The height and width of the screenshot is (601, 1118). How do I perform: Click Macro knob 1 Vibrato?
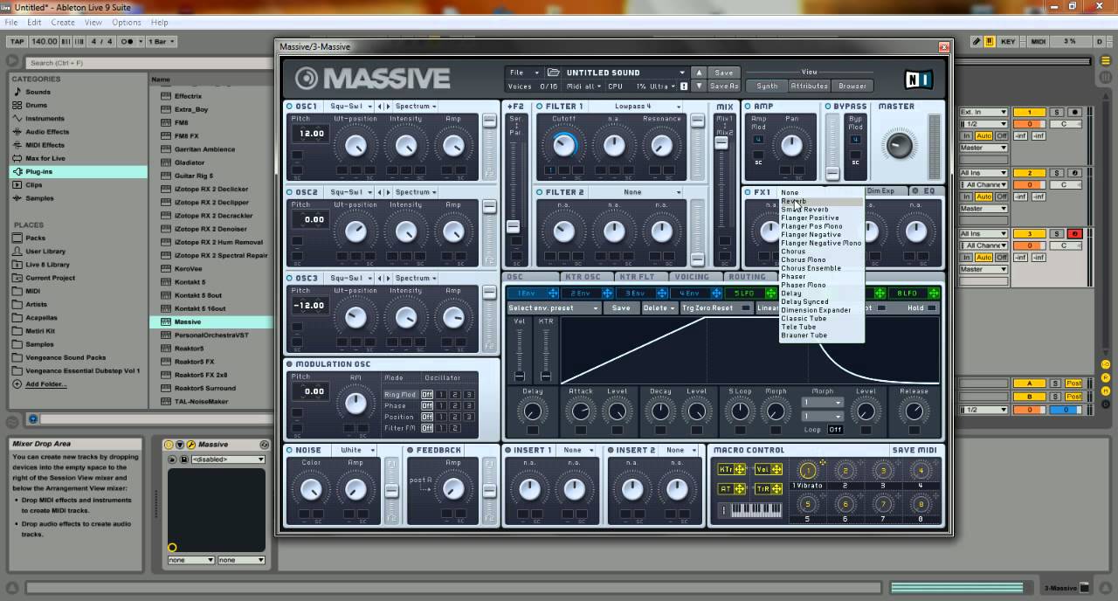[808, 471]
